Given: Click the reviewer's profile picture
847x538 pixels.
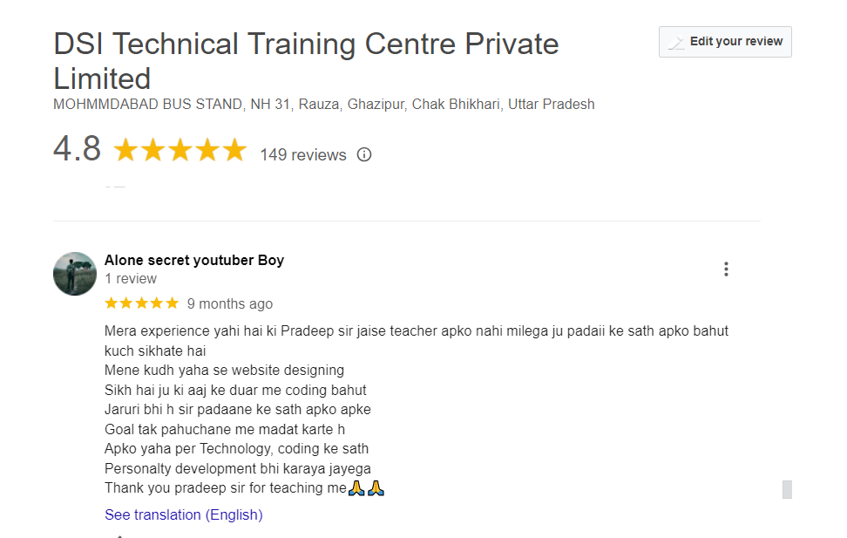Looking at the screenshot, I should click(x=75, y=274).
